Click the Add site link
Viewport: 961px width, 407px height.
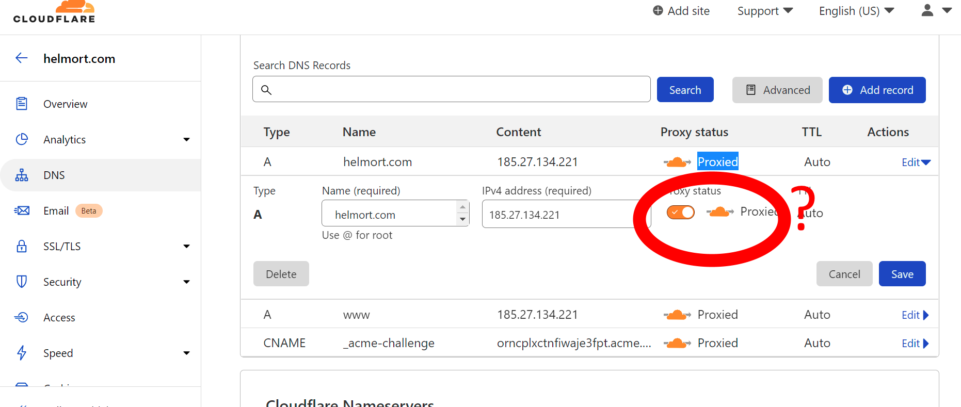point(681,11)
